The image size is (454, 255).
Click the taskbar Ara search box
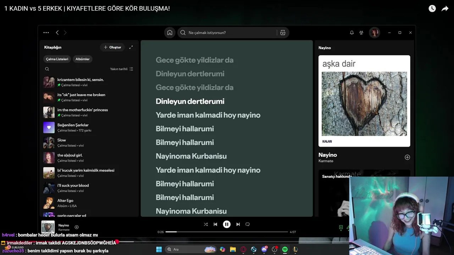coord(191,249)
